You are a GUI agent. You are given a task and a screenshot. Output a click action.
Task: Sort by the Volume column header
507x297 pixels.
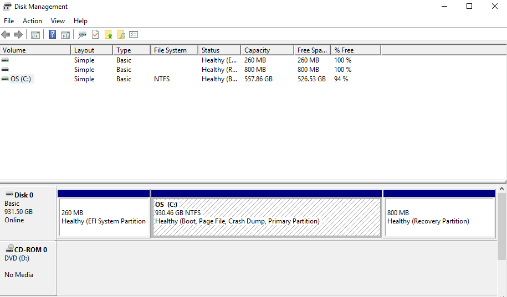(35, 50)
